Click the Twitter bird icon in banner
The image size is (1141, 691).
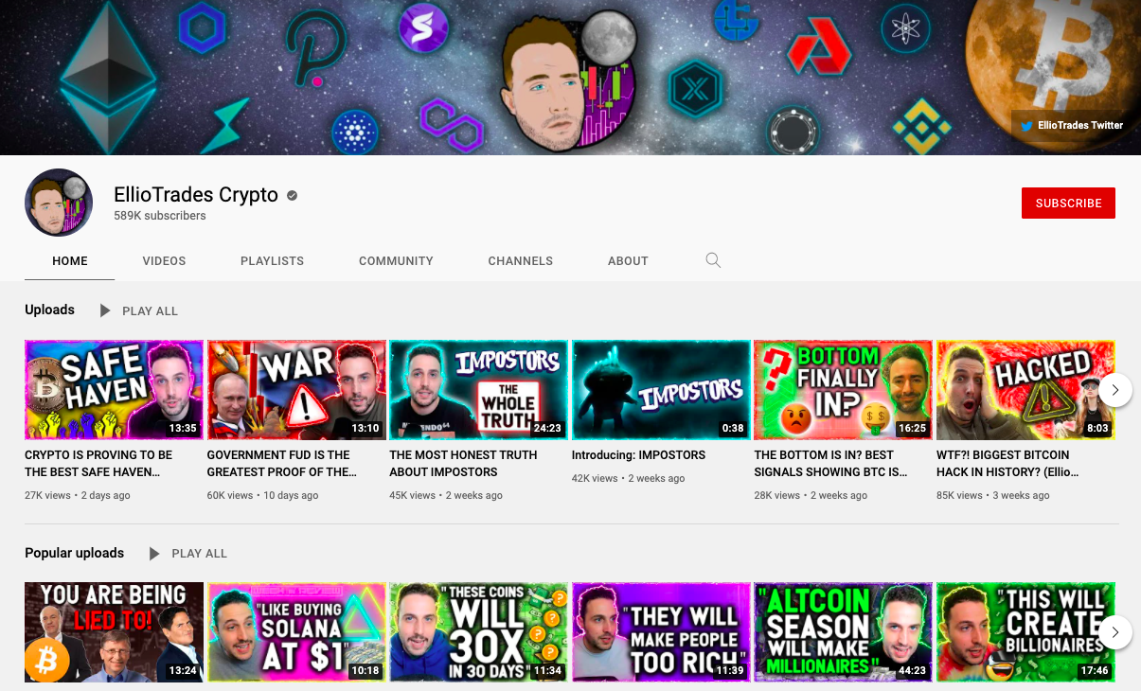click(x=1026, y=125)
